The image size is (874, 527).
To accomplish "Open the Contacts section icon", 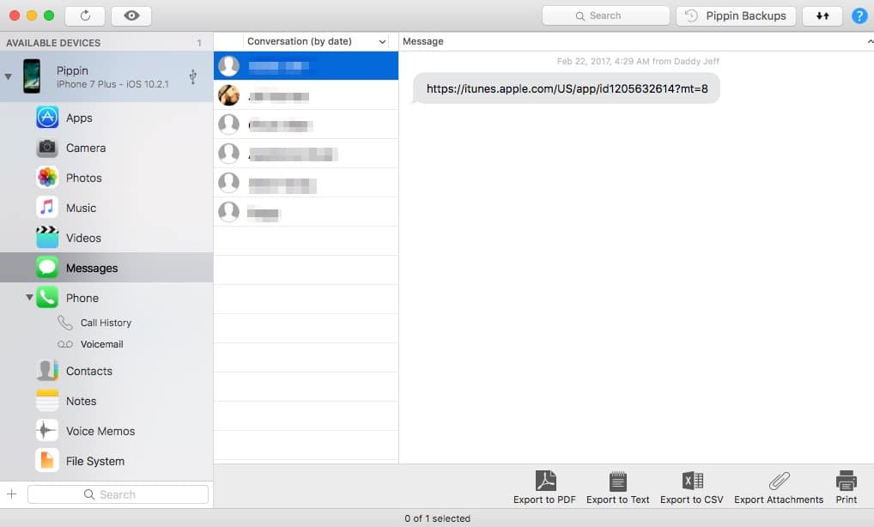I will [x=47, y=371].
